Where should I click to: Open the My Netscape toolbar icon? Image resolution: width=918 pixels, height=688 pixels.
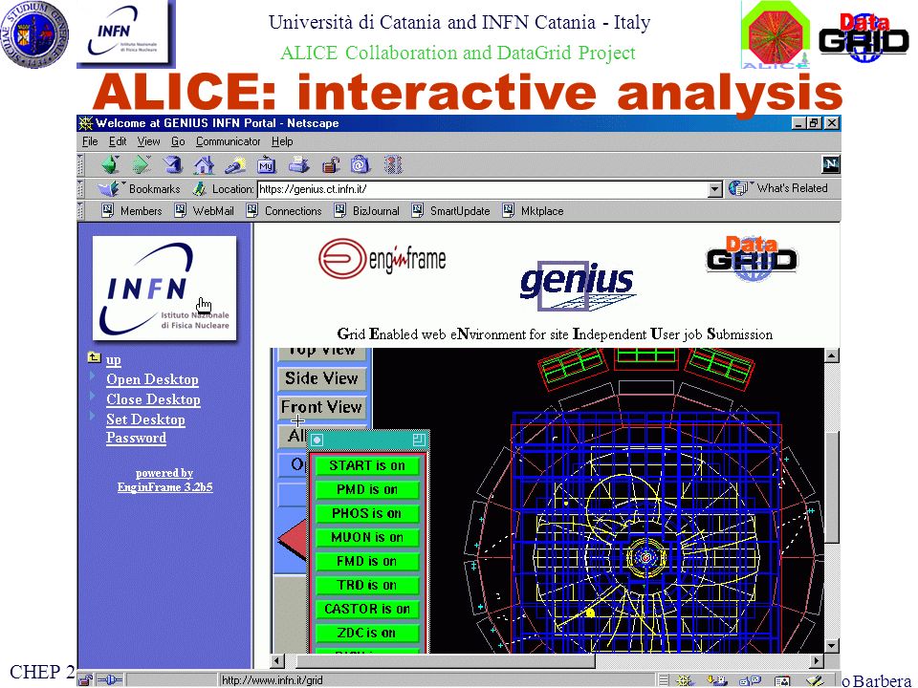tap(267, 165)
